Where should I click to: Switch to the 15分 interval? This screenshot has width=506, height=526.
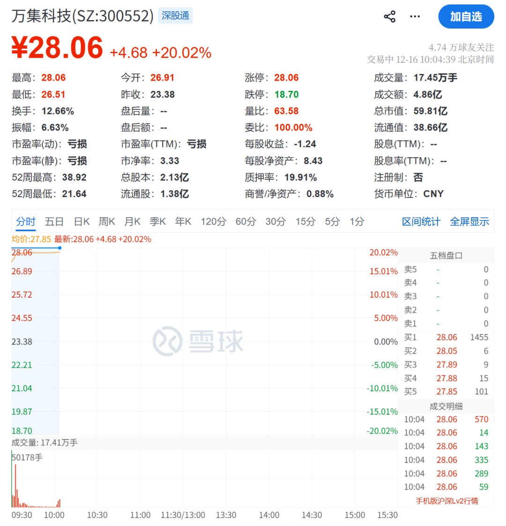coord(305,222)
